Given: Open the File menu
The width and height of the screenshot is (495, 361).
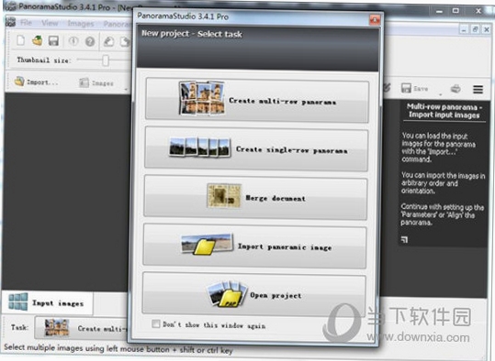Looking at the screenshot, I should (x=26, y=23).
